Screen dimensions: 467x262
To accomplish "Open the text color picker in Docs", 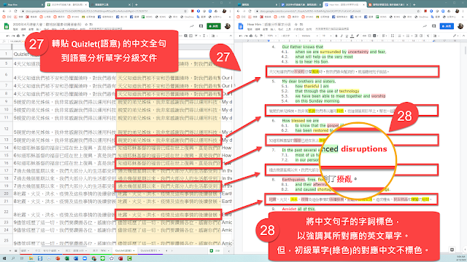I will (352, 36).
